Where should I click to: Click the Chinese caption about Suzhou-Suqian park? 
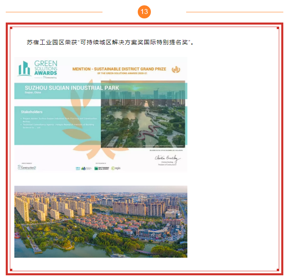click(110, 42)
